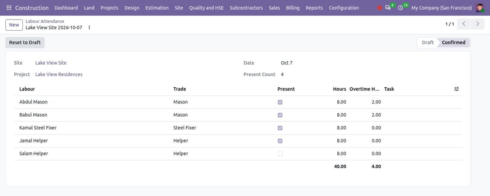Open the optional columns settings icon
Viewport: 490px width, 196px height.
[x=457, y=89]
